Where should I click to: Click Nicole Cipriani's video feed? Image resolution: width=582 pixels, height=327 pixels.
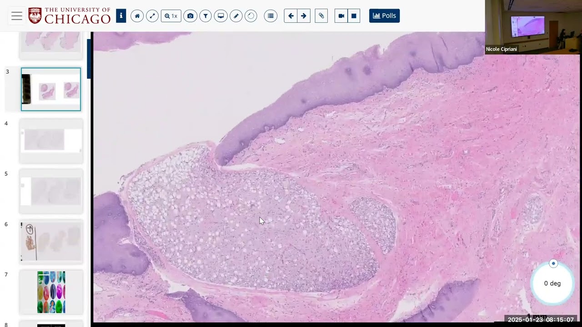[533, 27]
